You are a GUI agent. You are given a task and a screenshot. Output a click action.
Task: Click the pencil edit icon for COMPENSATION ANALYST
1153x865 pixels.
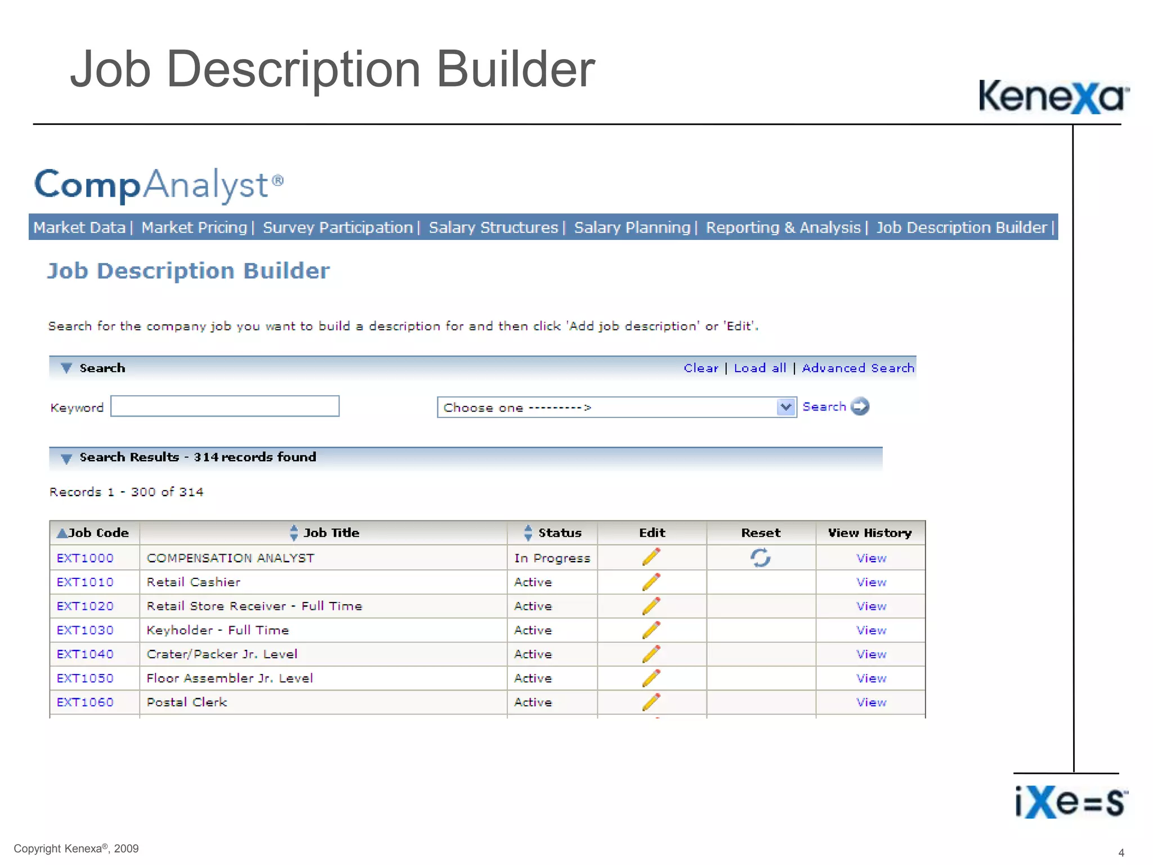[651, 558]
